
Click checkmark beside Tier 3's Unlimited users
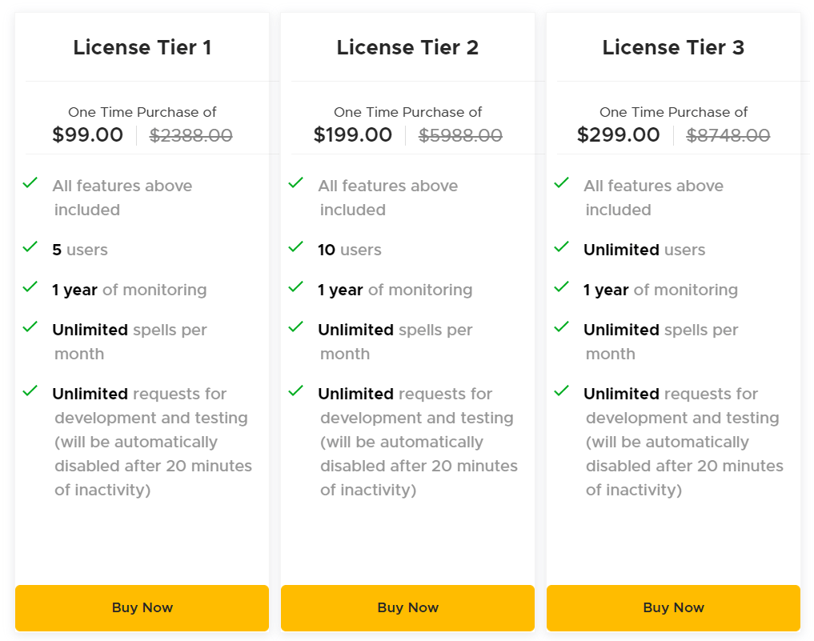(562, 247)
